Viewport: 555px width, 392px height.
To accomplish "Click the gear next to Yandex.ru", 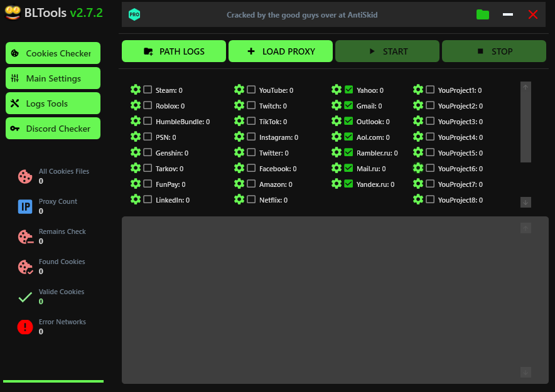I will tap(337, 184).
